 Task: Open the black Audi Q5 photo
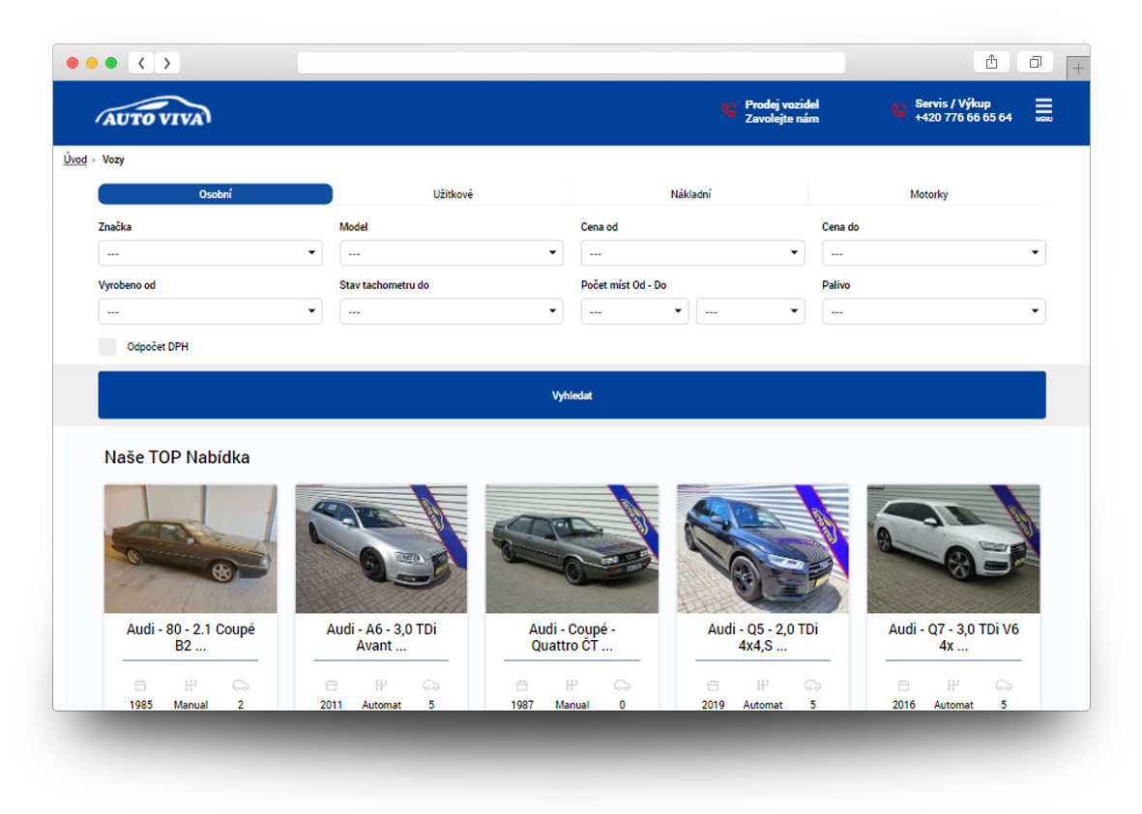tap(763, 549)
